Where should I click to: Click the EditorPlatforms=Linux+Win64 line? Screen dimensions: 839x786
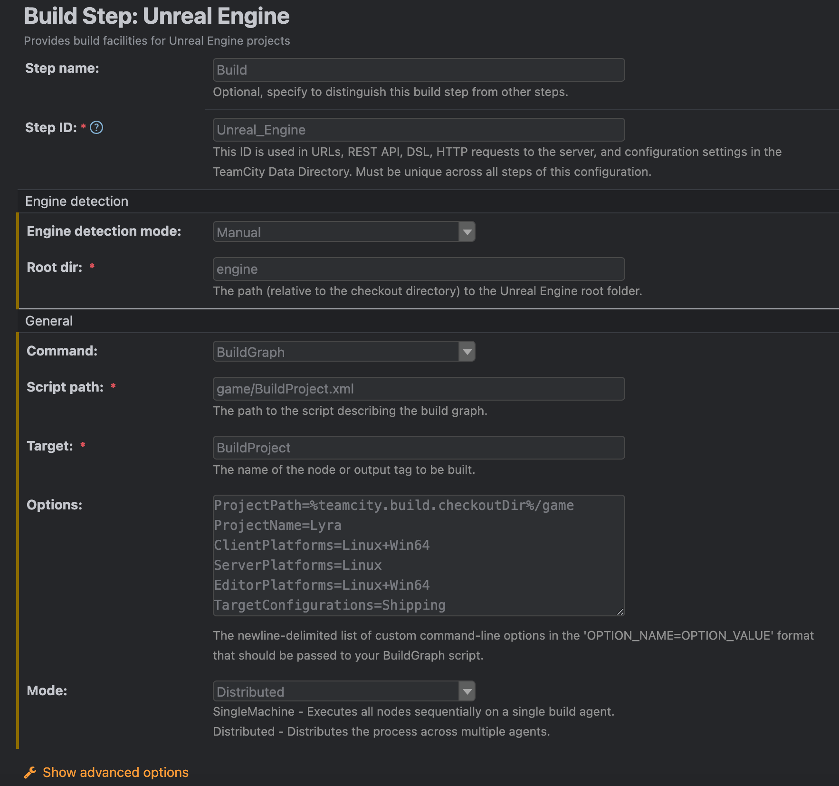(x=322, y=585)
